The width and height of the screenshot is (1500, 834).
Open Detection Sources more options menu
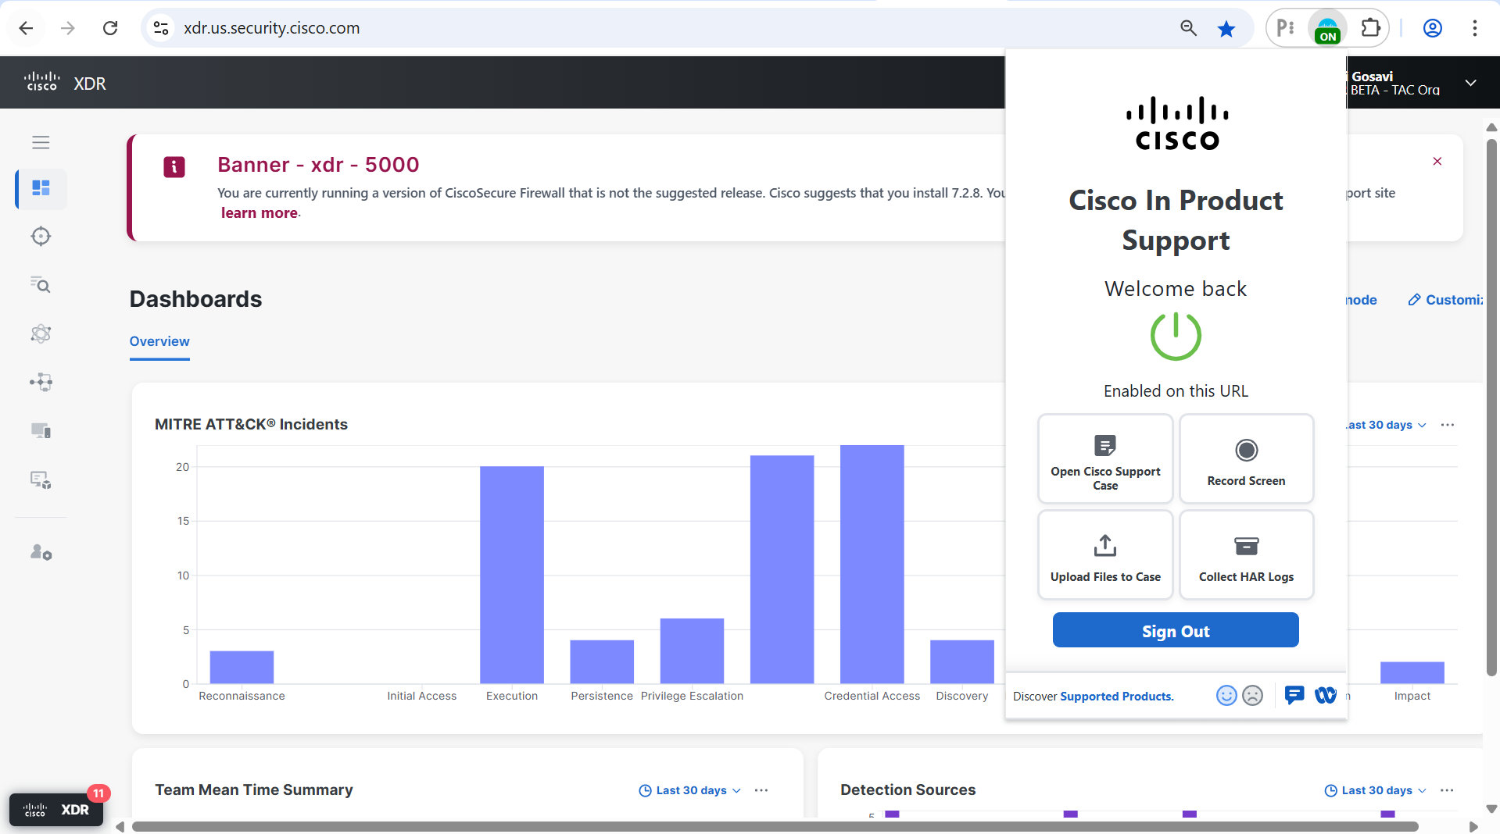1448,790
